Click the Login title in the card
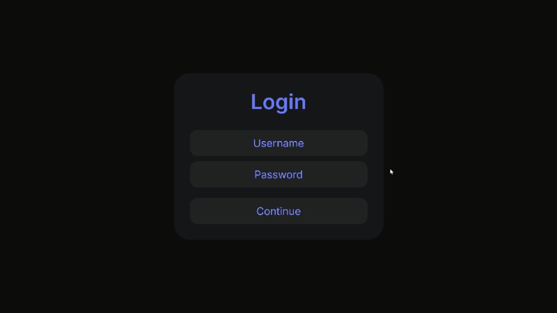Image resolution: width=557 pixels, height=313 pixels. pyautogui.click(x=278, y=102)
